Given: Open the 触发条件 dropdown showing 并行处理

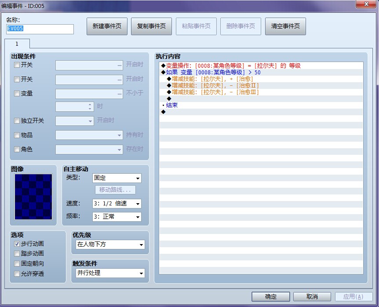Looking at the screenshot, I should (x=110, y=273).
